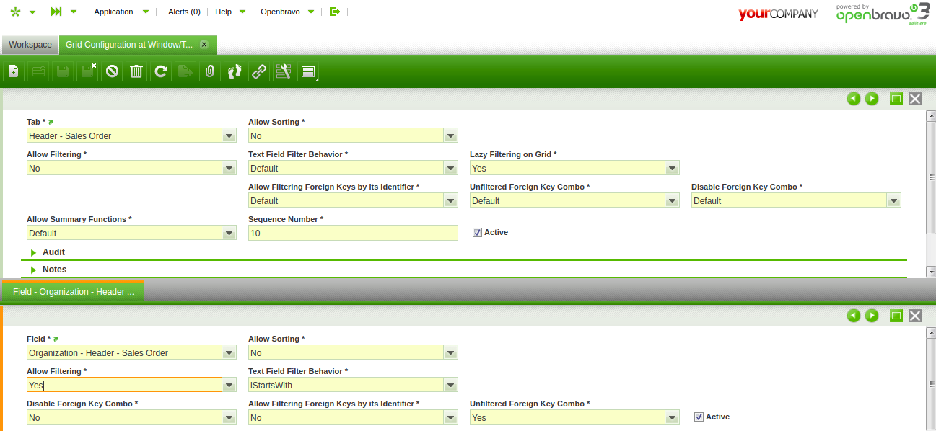This screenshot has width=936, height=431.
Task: Open quick create dropdown arrow beside star
Action: coord(32,12)
